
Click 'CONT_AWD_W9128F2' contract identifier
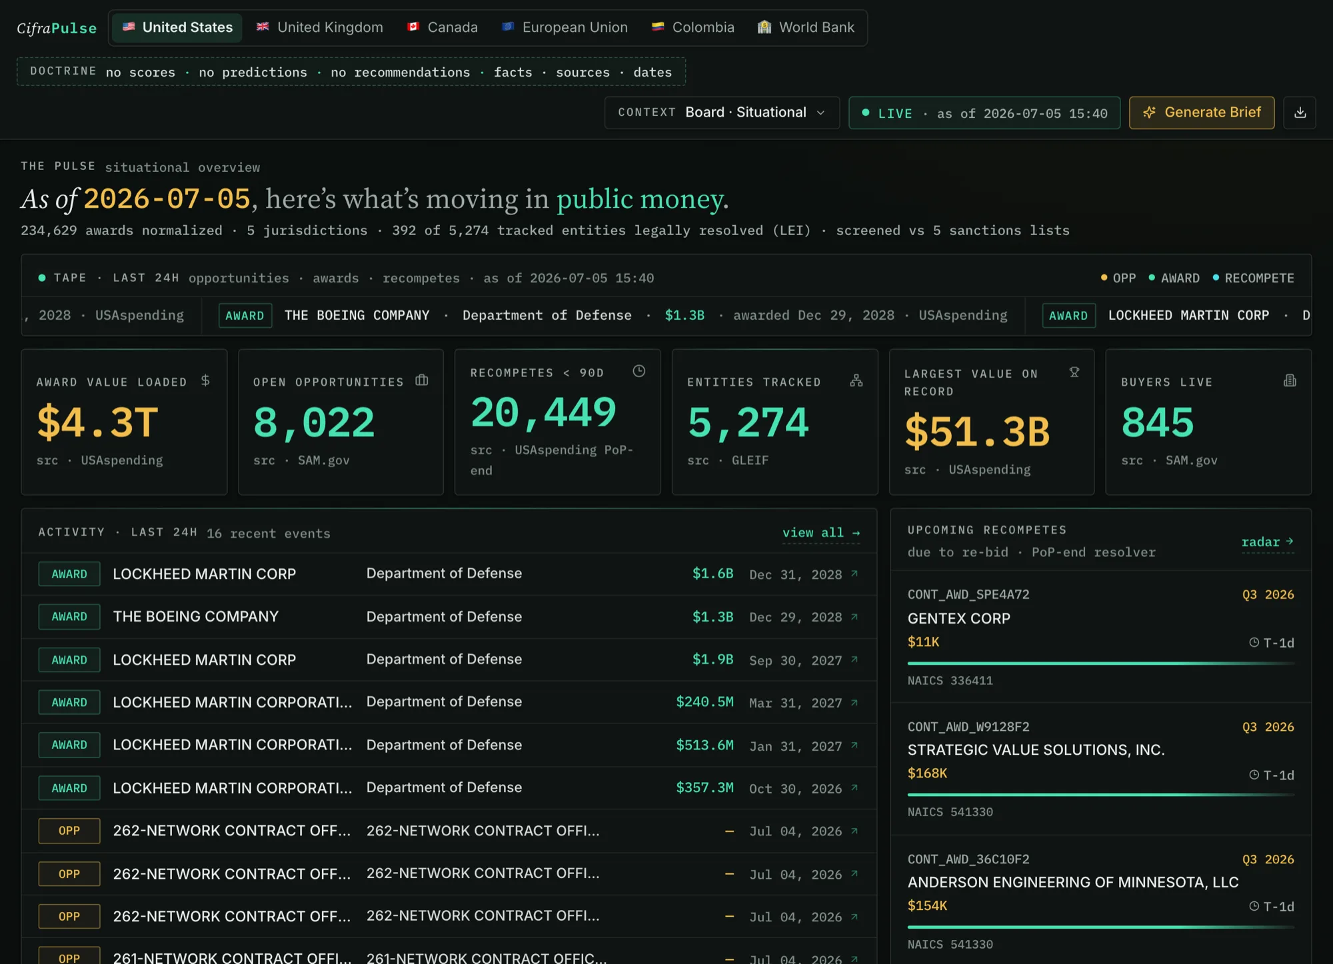coord(968,727)
